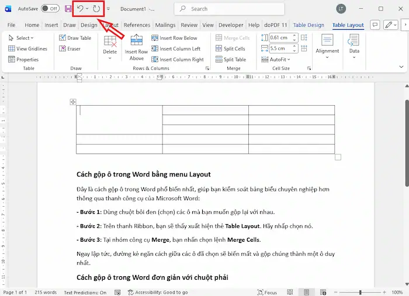Image resolution: width=409 pixels, height=296 pixels.
Task: Click Insert Column Left
Action: [176, 48]
